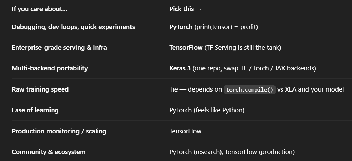Click "(one repo, swap TF / Torch / JAX backends)" text
This screenshot has width=352, height=161.
click(254, 68)
